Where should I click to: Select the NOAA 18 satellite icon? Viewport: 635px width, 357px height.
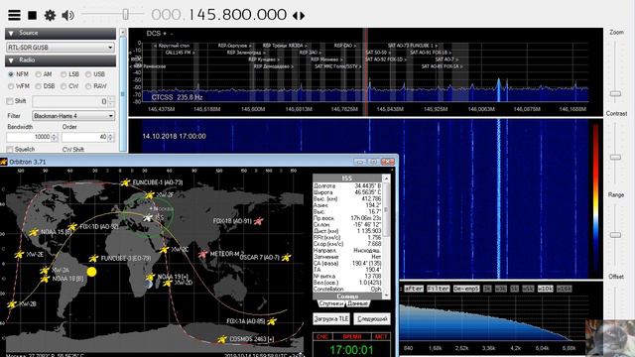(45, 279)
